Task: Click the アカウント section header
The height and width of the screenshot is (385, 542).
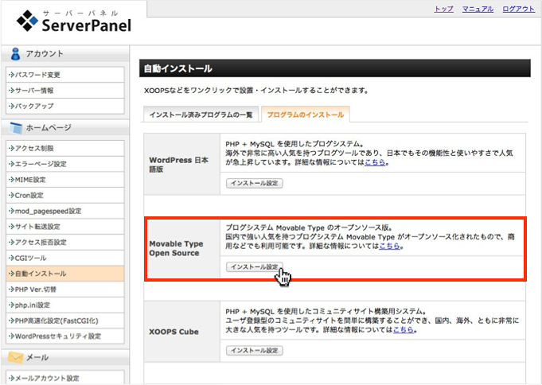Action: pos(65,54)
